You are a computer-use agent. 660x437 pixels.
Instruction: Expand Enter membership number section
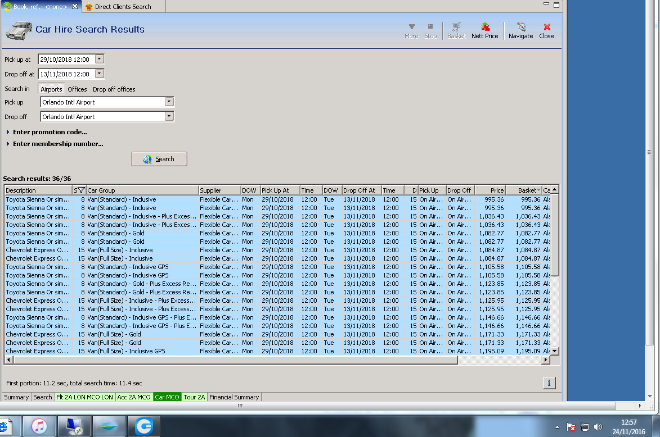7,144
